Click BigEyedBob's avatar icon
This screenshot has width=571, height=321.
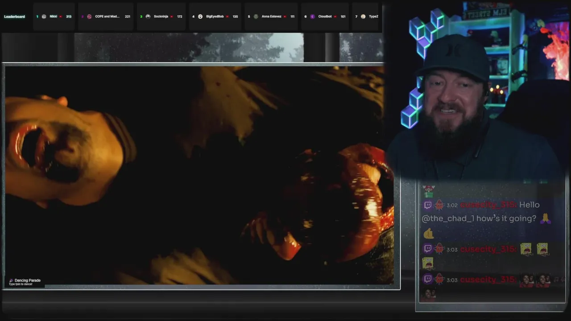200,16
